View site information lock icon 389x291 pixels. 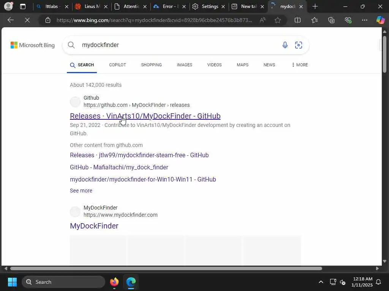(x=48, y=20)
